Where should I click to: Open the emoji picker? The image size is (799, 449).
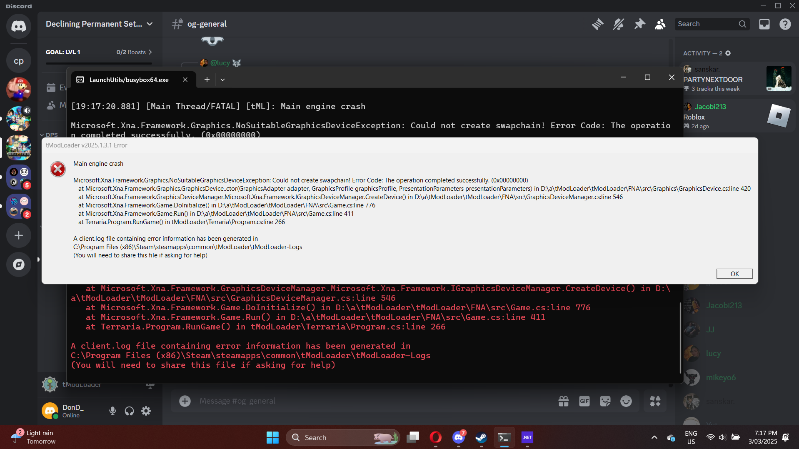(626, 401)
